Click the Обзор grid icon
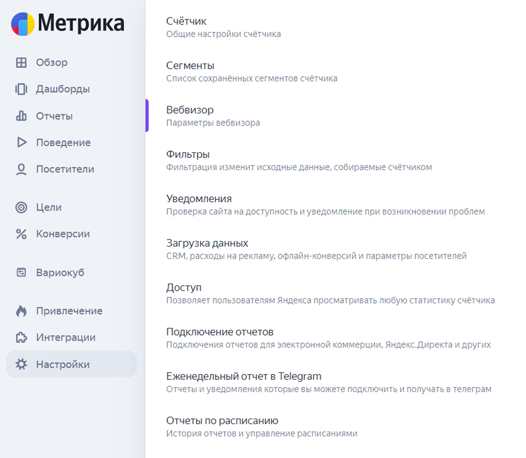The height and width of the screenshot is (458, 526). pos(21,62)
